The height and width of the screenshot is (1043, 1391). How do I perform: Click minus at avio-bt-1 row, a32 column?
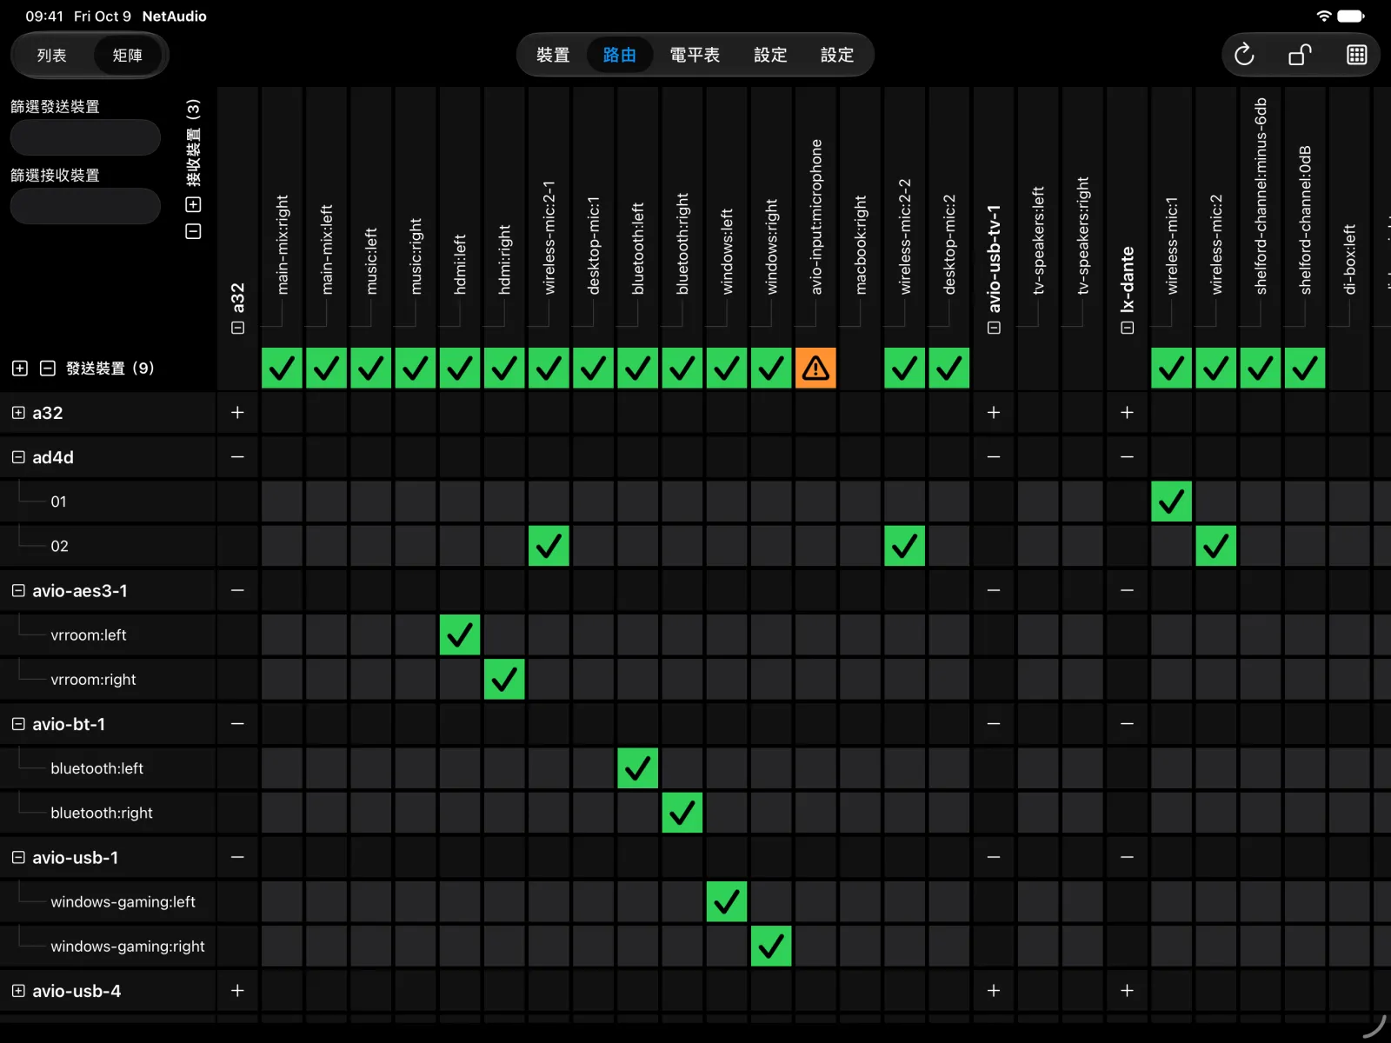click(237, 724)
